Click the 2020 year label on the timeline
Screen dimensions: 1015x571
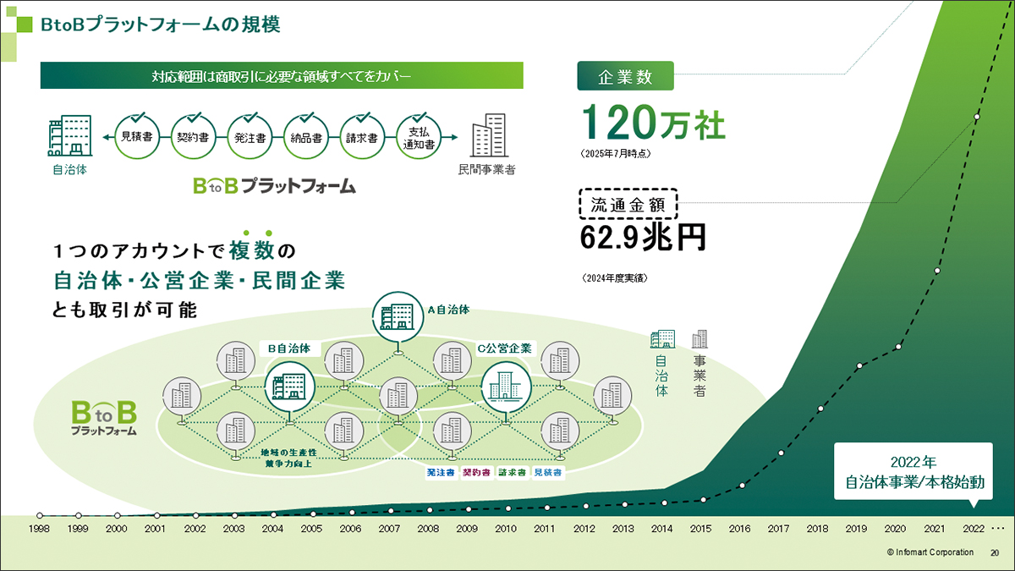tap(896, 529)
